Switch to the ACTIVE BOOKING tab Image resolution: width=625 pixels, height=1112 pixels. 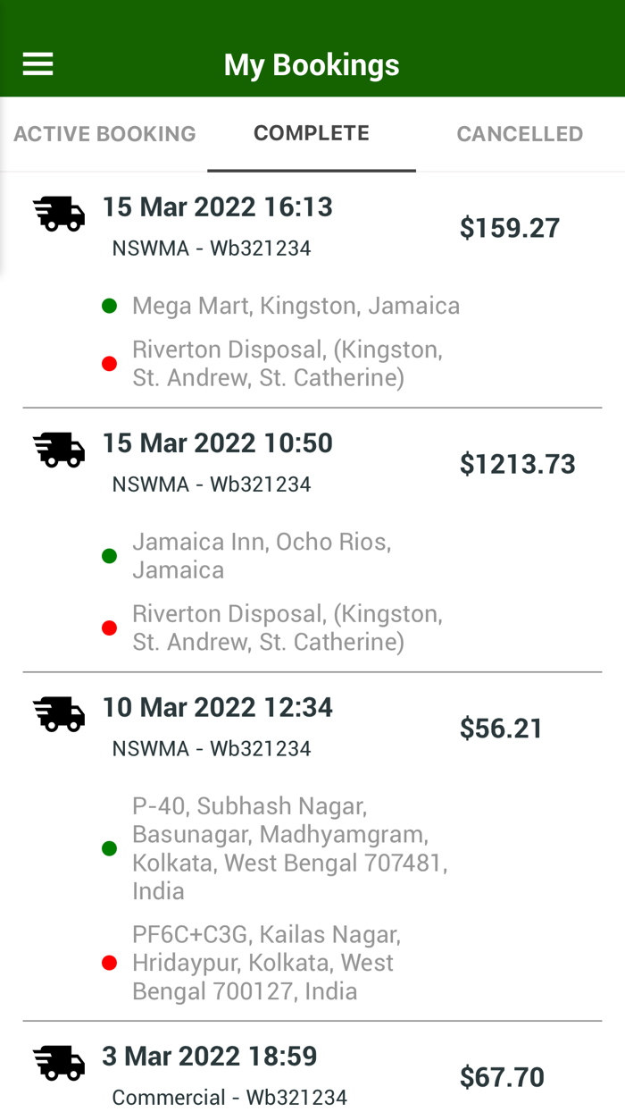coord(104,132)
